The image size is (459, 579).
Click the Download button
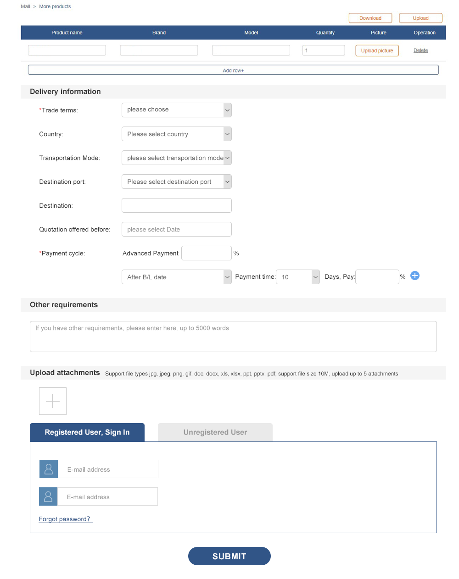click(x=370, y=18)
